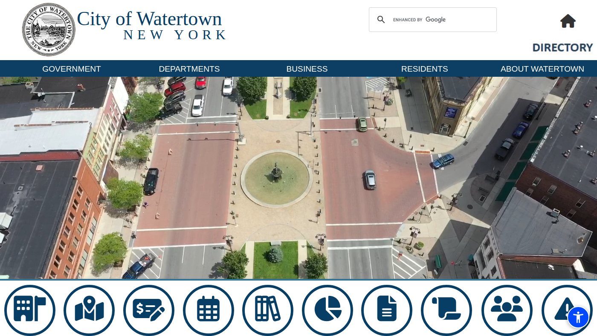Viewport: 597px width, 336px height.
Task: Open the group of people icon
Action: point(507,310)
